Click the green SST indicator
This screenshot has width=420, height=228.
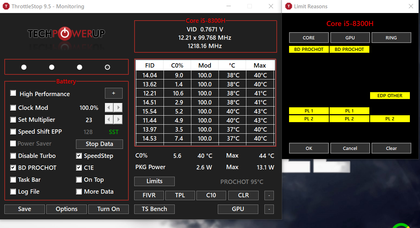click(114, 132)
